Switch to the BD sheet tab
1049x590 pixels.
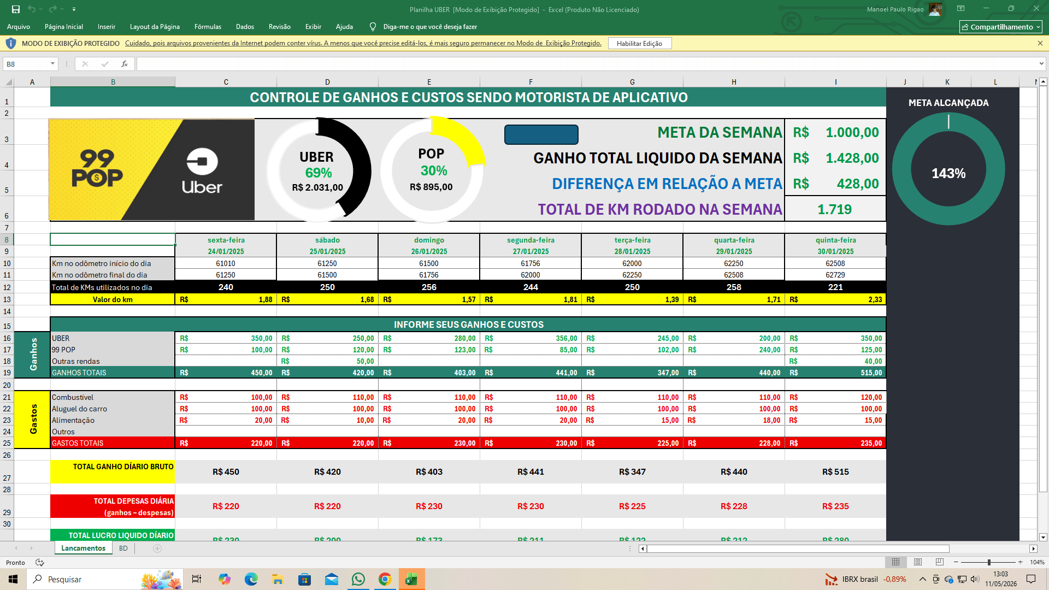[123, 548]
